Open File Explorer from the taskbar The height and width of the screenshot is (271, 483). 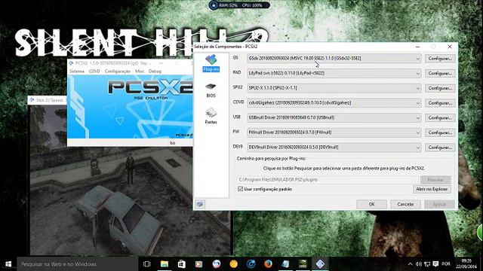(x=165, y=264)
